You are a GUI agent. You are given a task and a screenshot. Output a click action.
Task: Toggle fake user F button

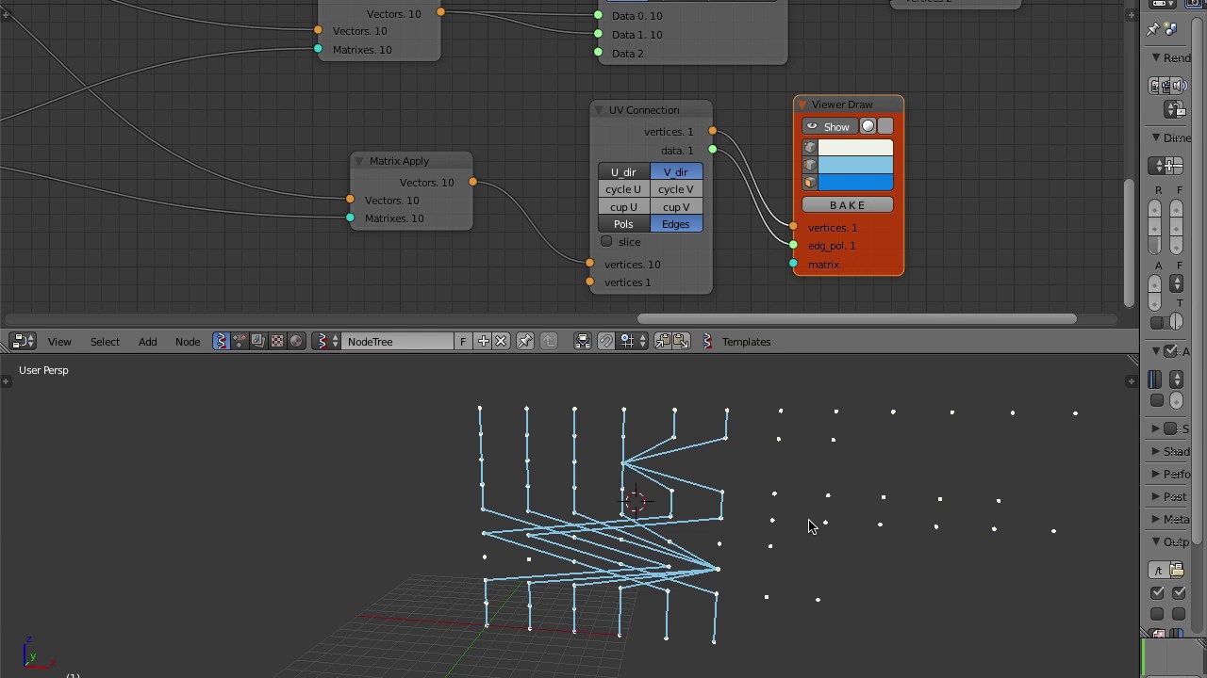coord(463,342)
